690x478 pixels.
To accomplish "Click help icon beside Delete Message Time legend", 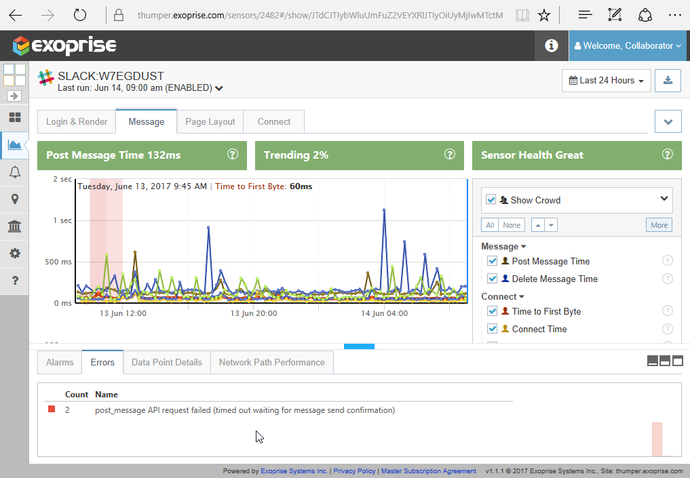I will (667, 279).
